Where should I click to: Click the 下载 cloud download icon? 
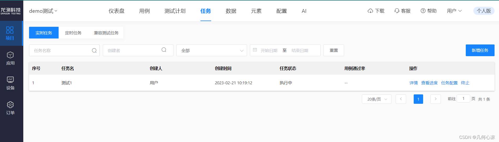pyautogui.click(x=370, y=11)
